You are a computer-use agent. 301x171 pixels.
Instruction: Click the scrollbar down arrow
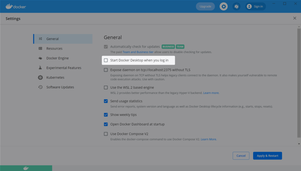(x=299, y=144)
